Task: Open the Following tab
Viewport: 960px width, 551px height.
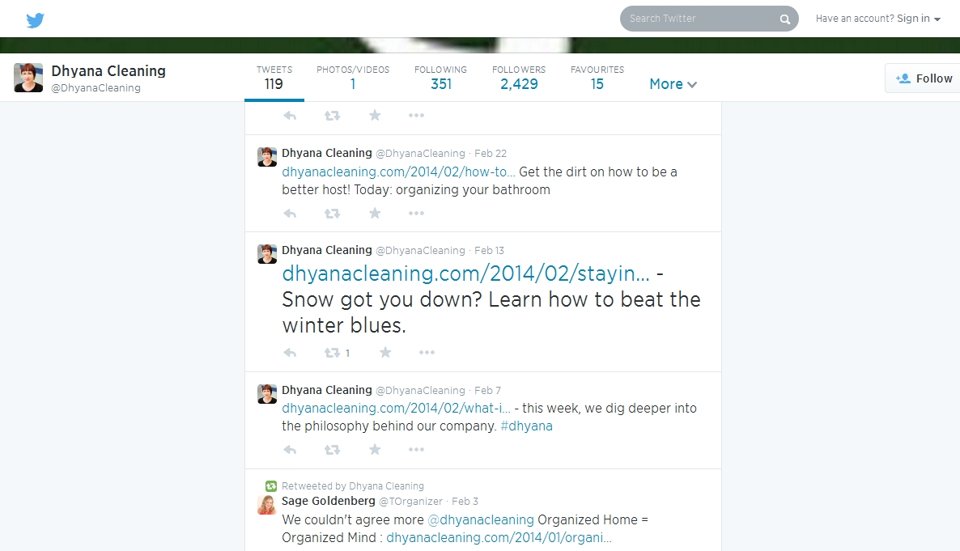Action: [440, 78]
